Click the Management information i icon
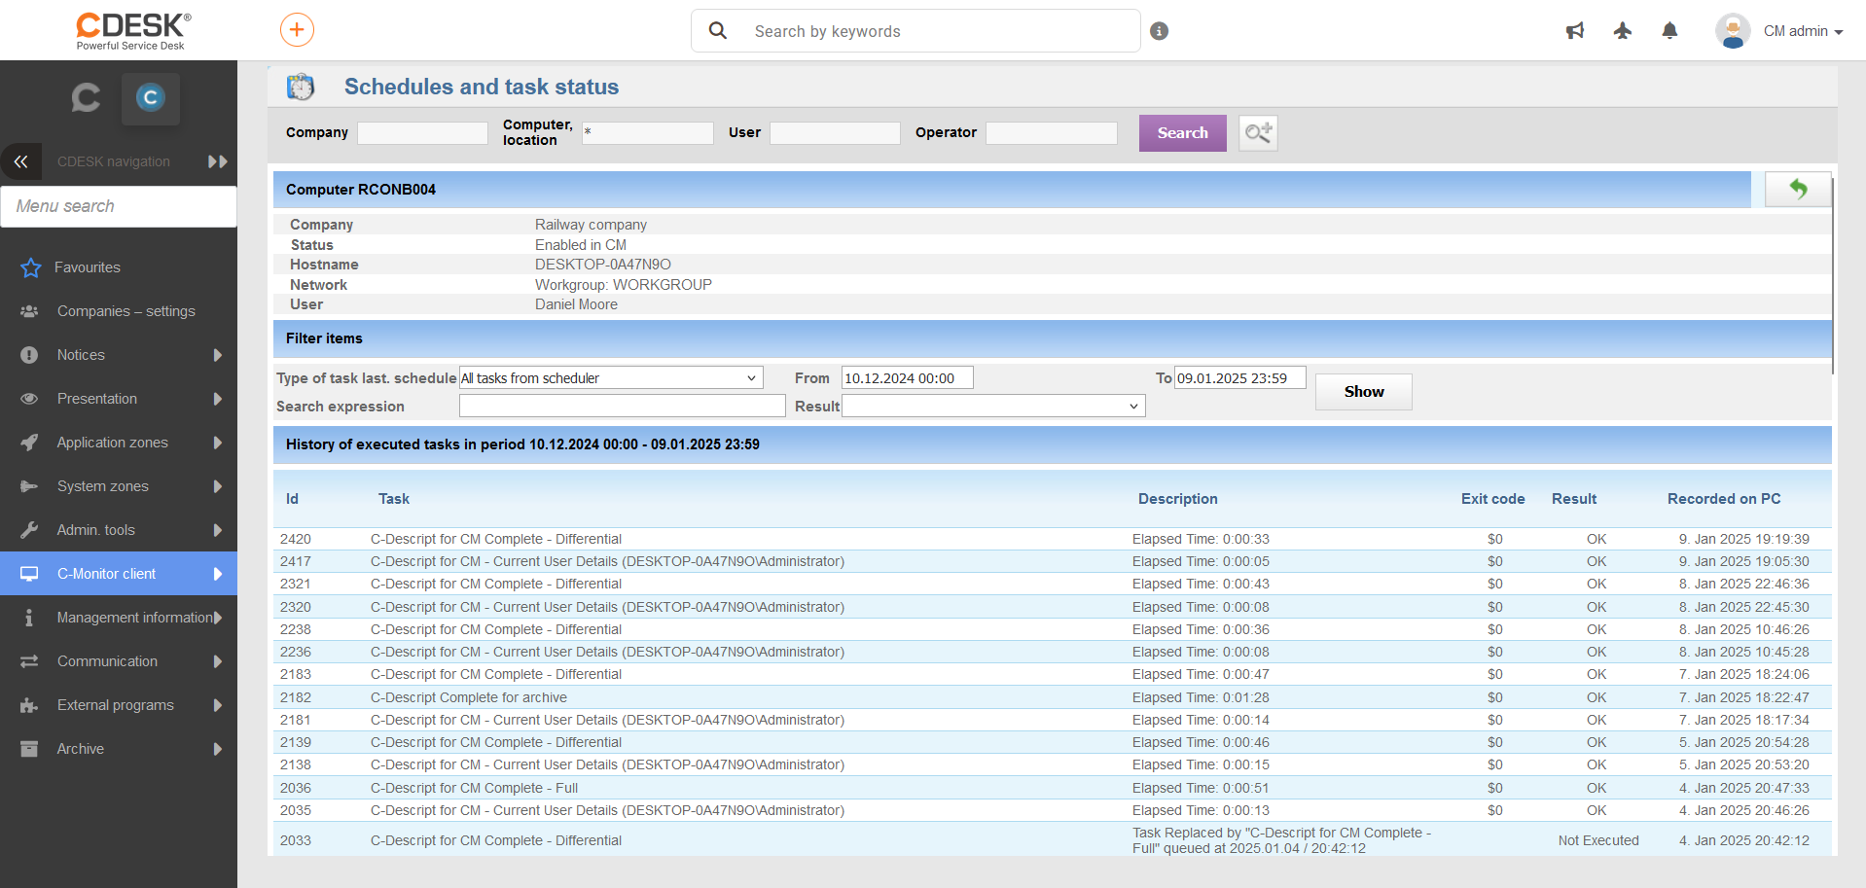The height and width of the screenshot is (888, 1866). point(29,618)
